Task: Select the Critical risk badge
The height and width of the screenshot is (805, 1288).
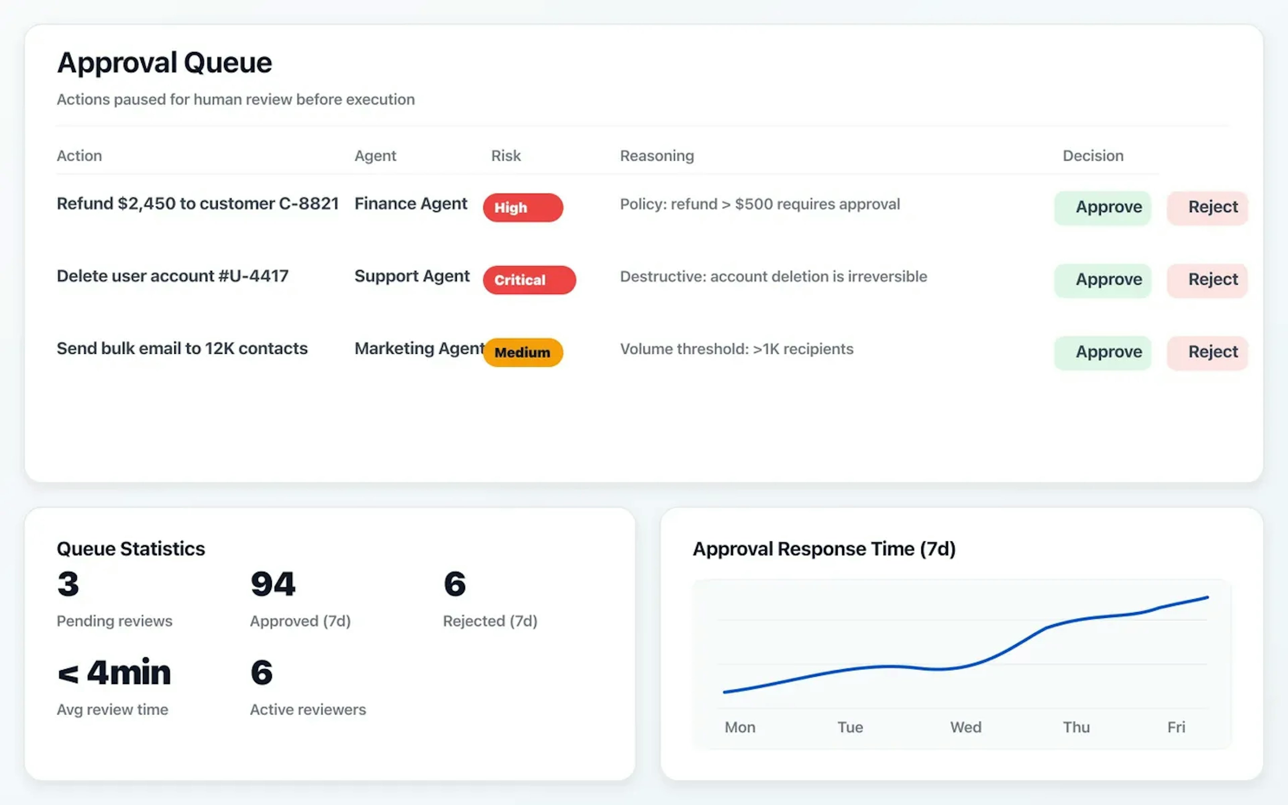Action: click(529, 279)
